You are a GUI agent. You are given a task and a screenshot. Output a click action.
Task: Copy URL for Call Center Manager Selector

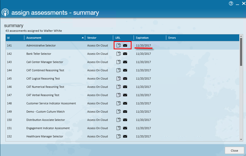pos(118,62)
